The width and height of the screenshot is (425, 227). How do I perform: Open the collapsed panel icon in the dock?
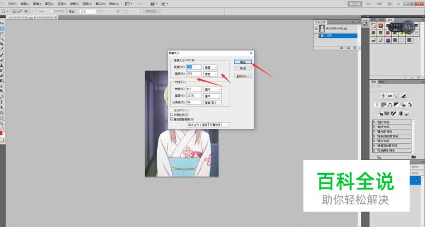coord(365,24)
